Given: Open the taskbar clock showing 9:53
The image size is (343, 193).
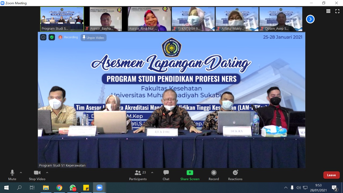Looking at the screenshot, I should pyautogui.click(x=319, y=188).
